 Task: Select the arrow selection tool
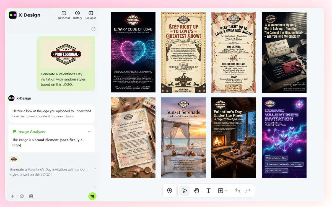coord(184,191)
